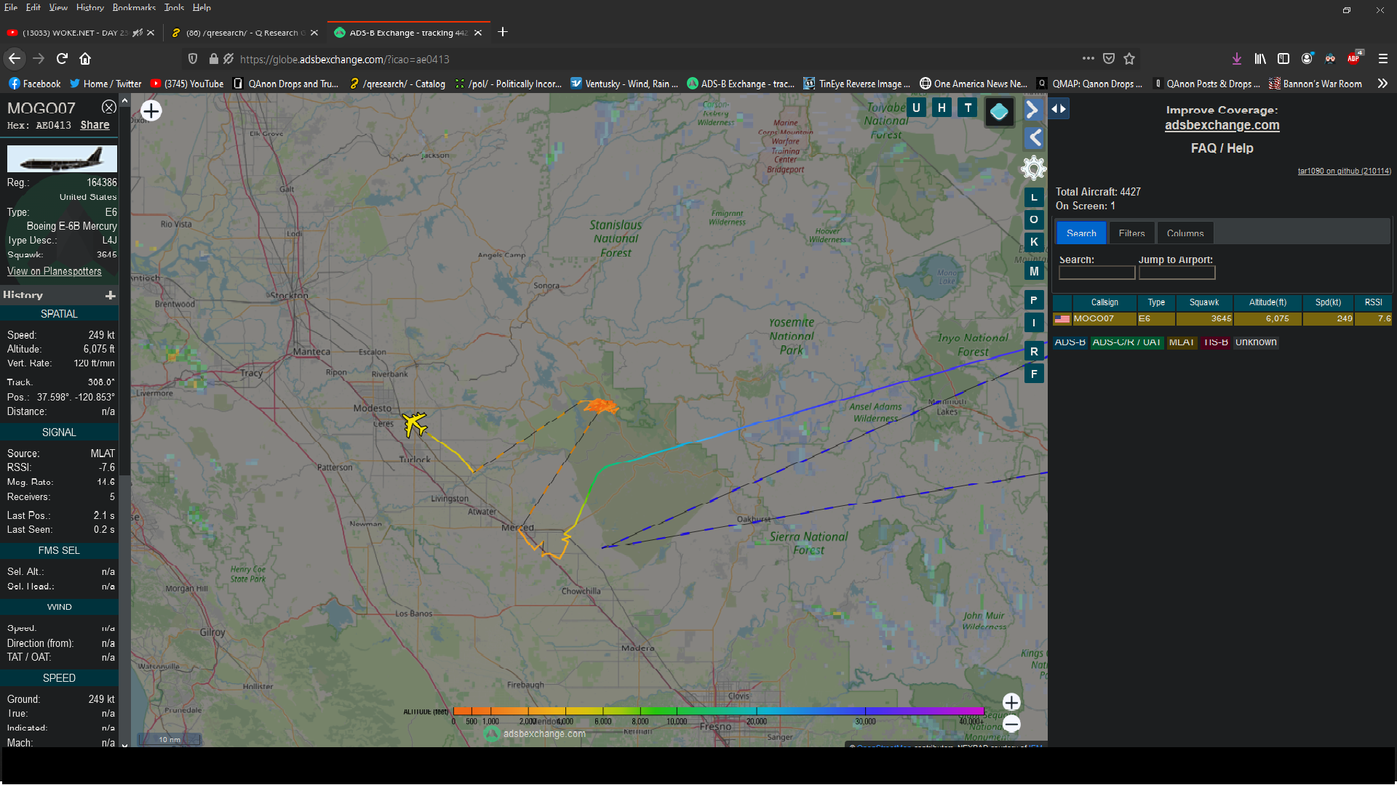The image size is (1397, 785).
Task: Open the map settings gear
Action: pos(1034,168)
